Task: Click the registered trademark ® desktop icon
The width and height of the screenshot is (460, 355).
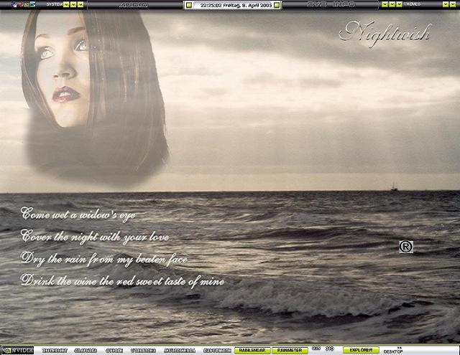Action: point(406,247)
